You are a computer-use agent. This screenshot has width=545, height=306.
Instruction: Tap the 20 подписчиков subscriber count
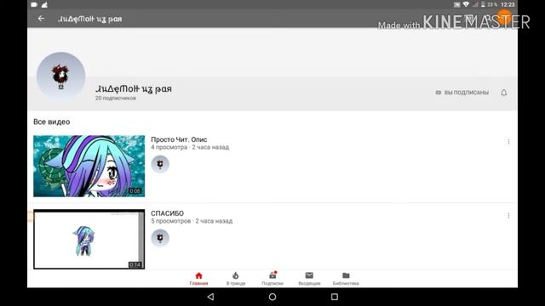(116, 99)
